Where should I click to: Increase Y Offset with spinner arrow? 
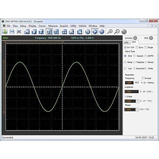[137, 100]
